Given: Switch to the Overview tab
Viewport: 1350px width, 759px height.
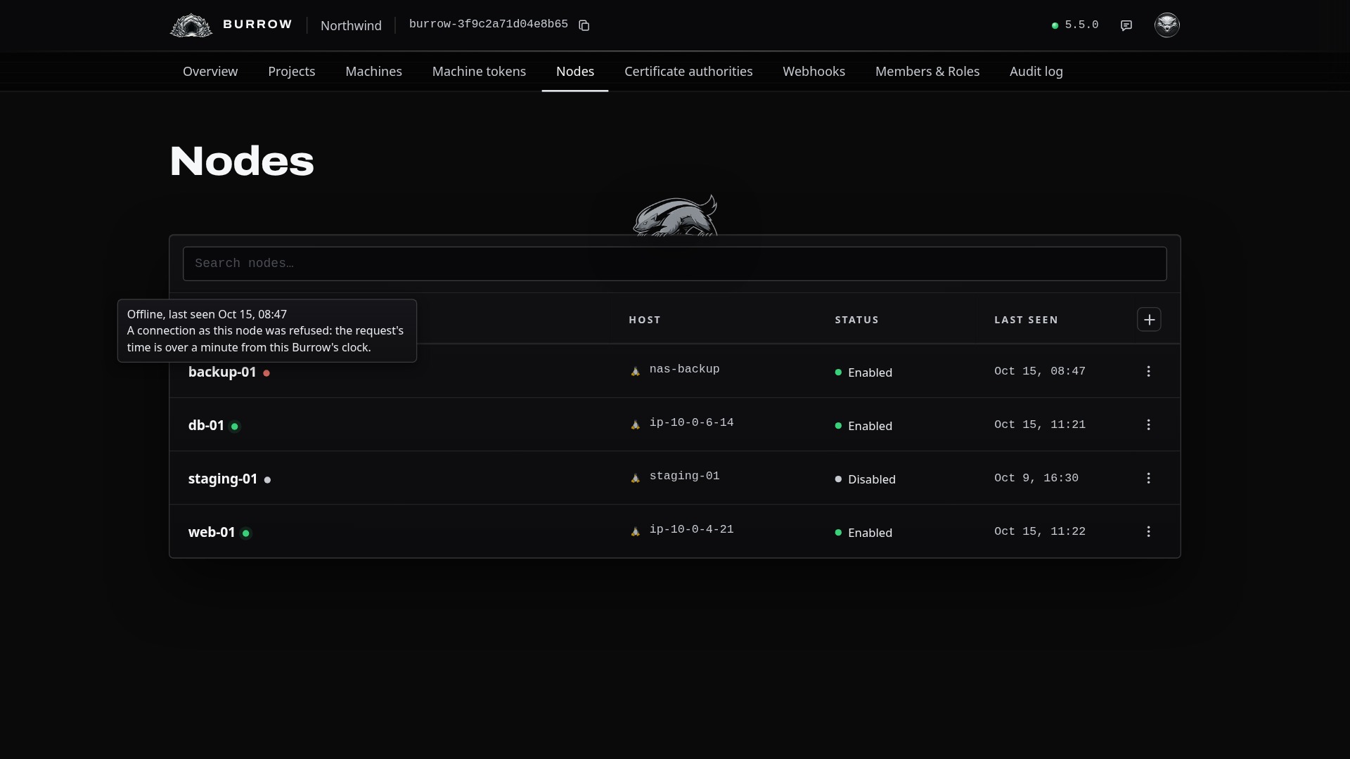Looking at the screenshot, I should pos(210,72).
